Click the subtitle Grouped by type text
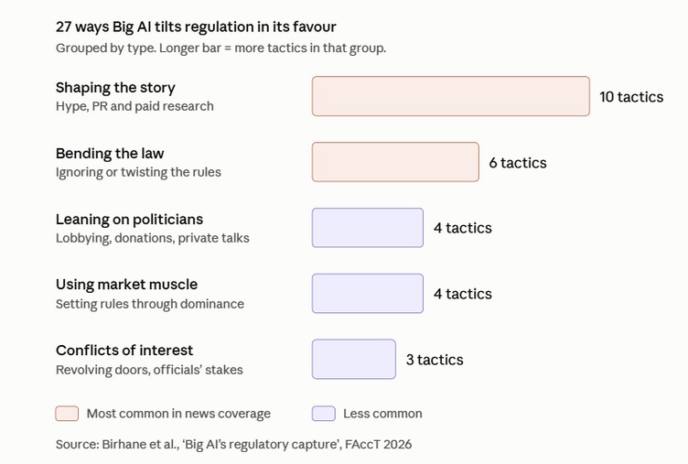The image size is (688, 464). pos(220,48)
